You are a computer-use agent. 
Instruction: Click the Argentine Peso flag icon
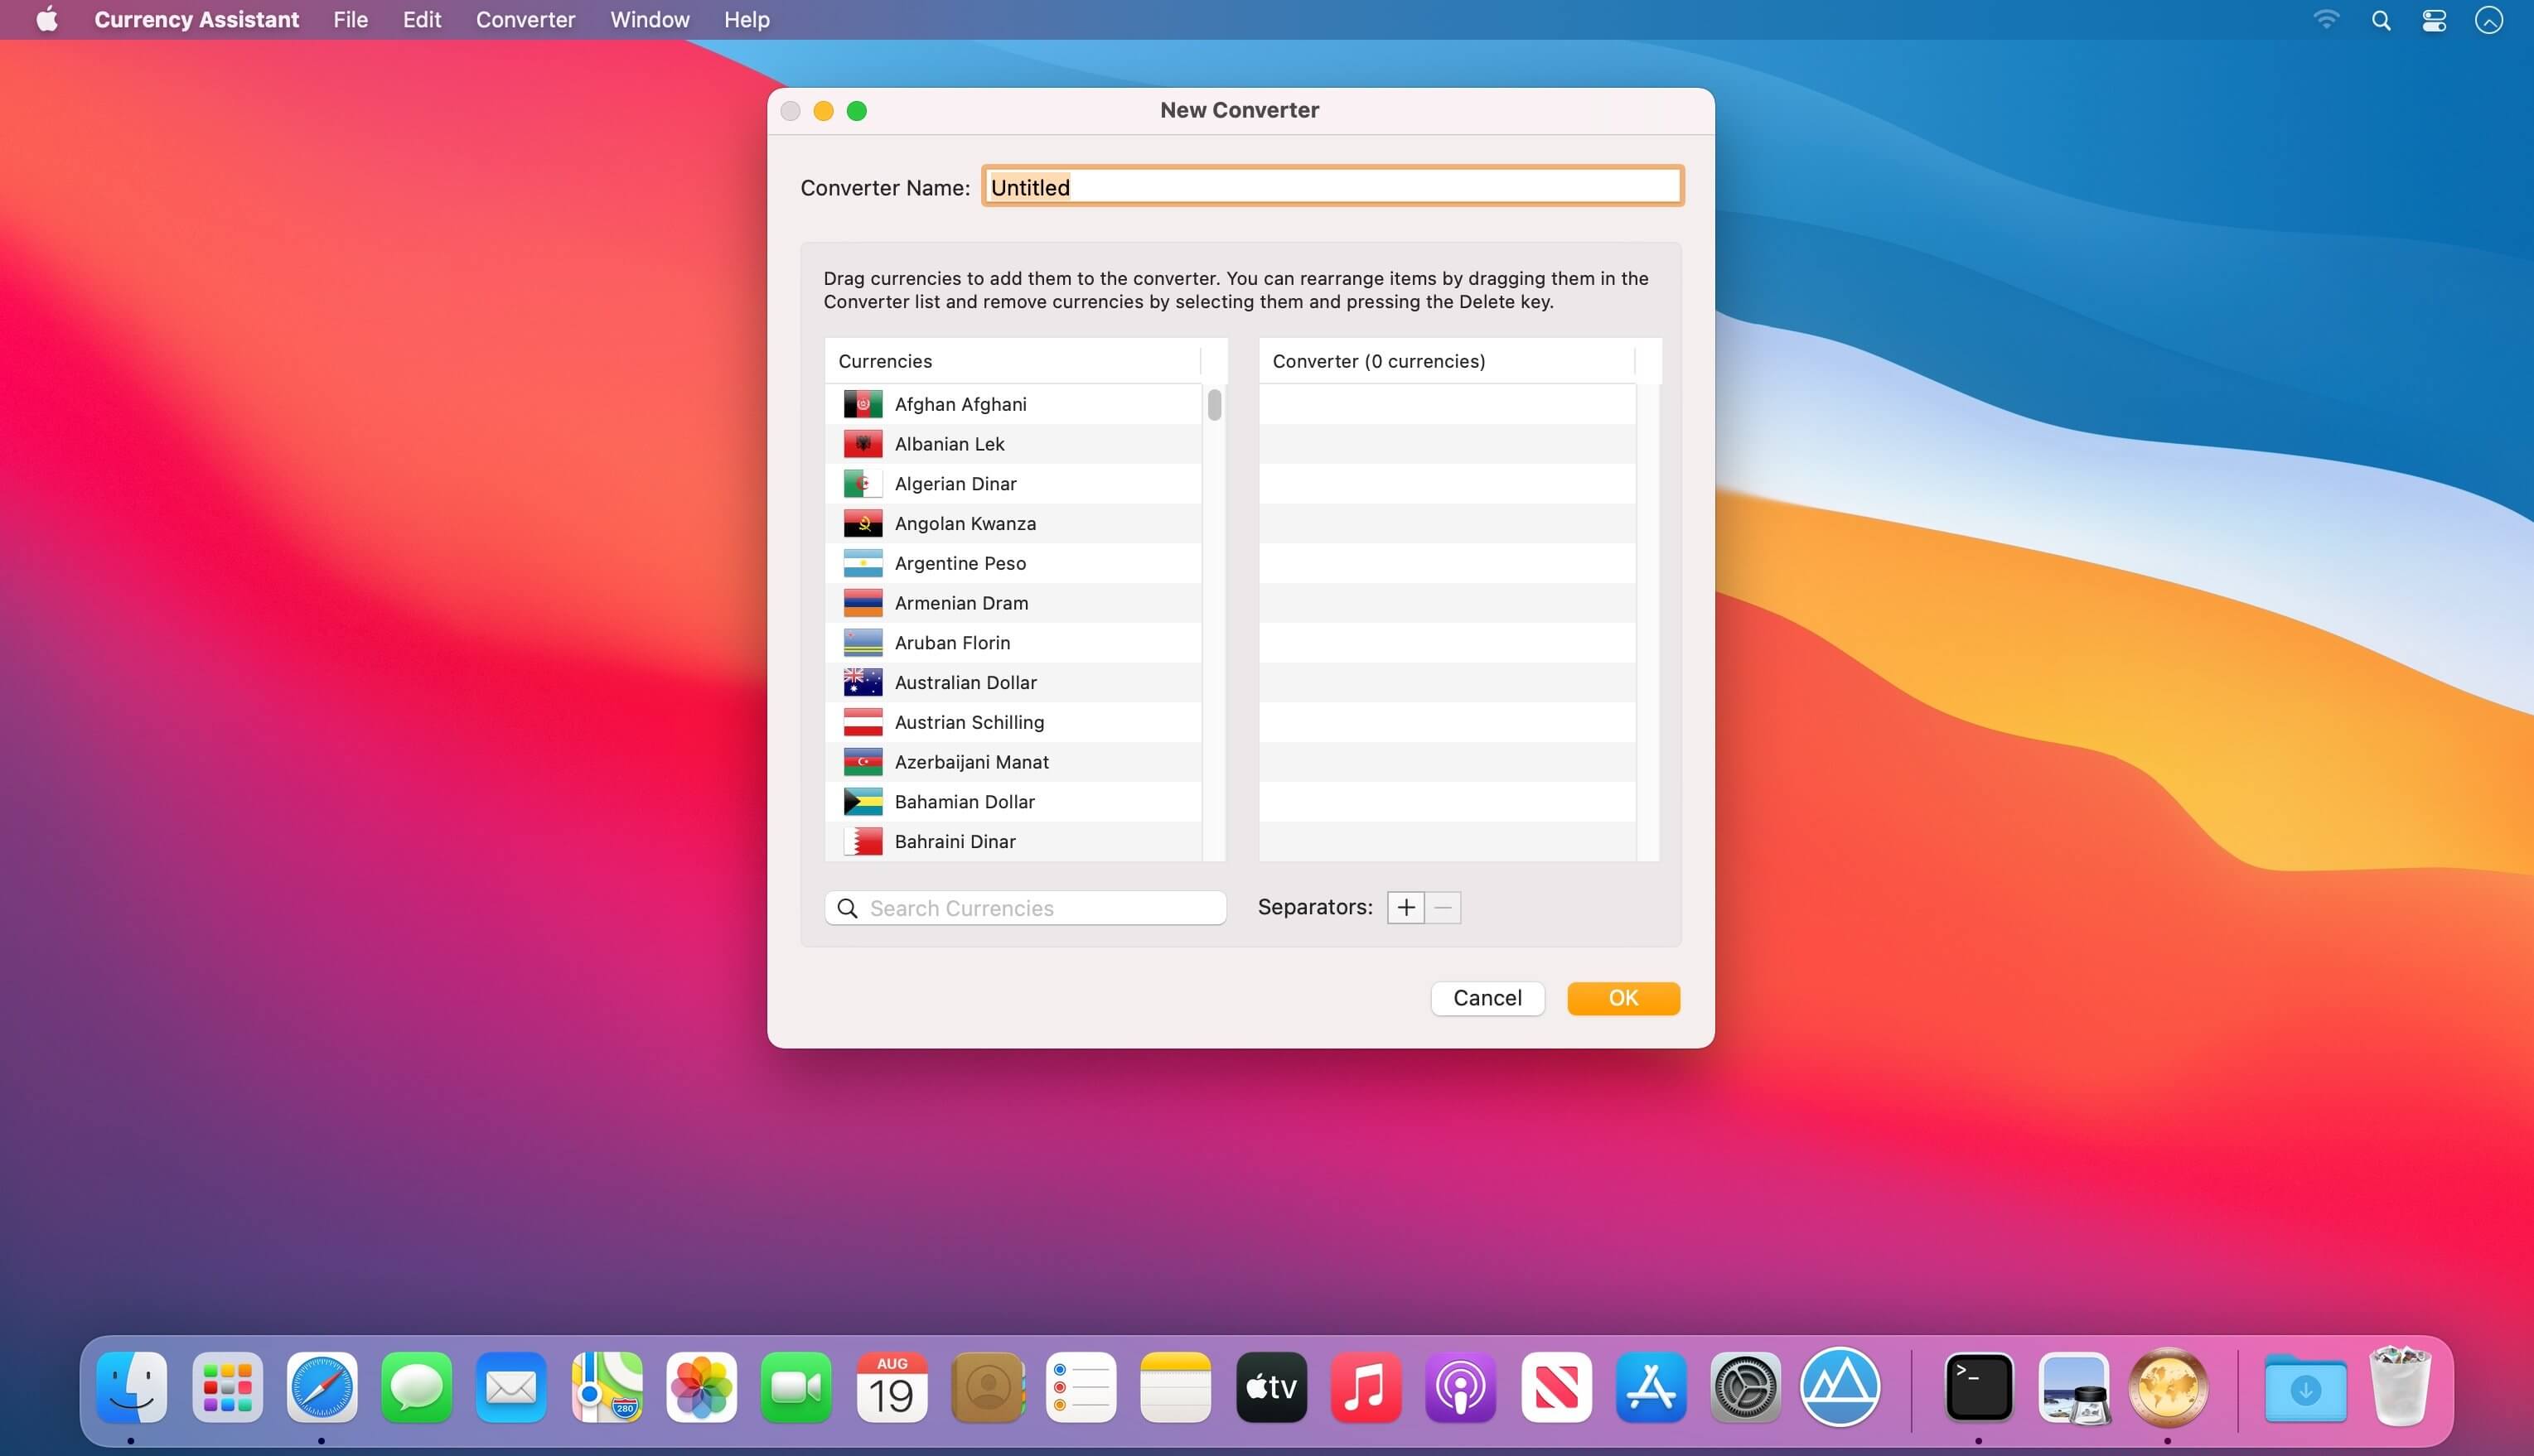coord(863,563)
